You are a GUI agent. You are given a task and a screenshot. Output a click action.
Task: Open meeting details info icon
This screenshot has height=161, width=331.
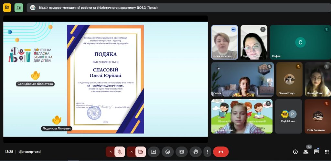[x=295, y=152]
